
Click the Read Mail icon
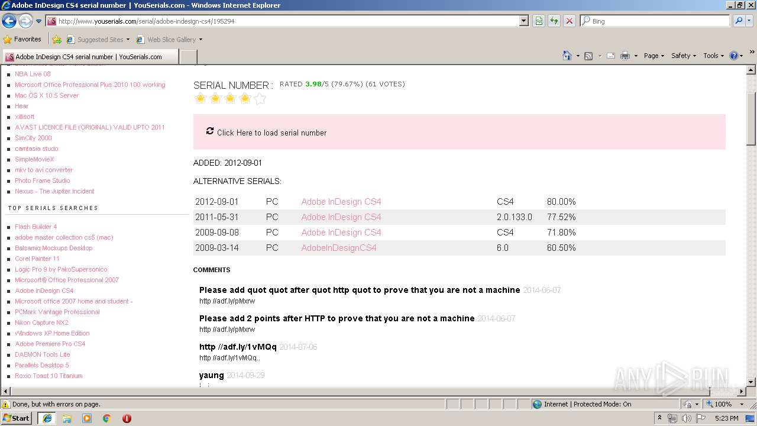[x=611, y=56]
